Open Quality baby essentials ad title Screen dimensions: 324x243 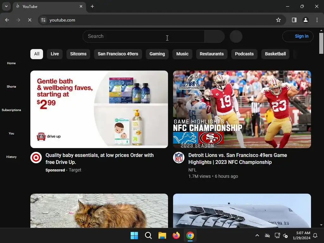tap(100, 159)
